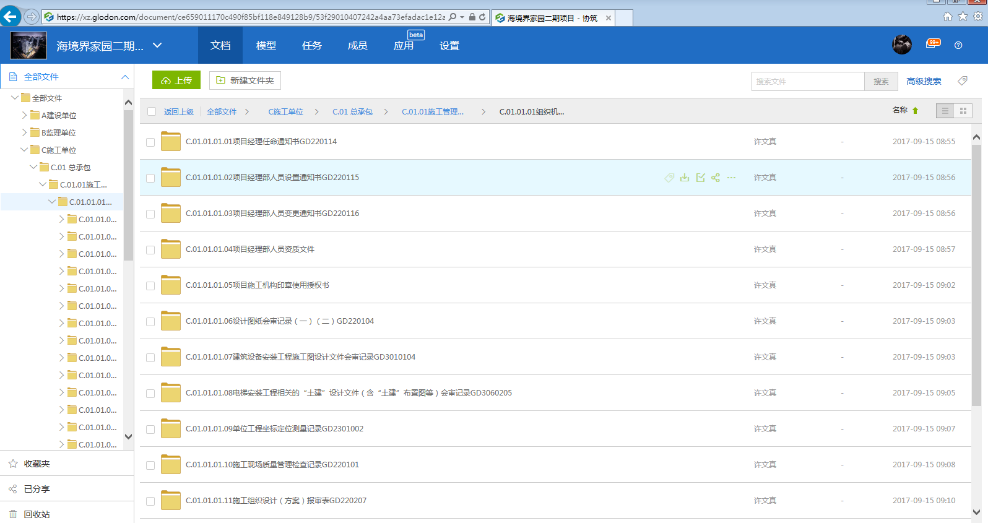Collapse the C施工单位 tree node

(25, 150)
